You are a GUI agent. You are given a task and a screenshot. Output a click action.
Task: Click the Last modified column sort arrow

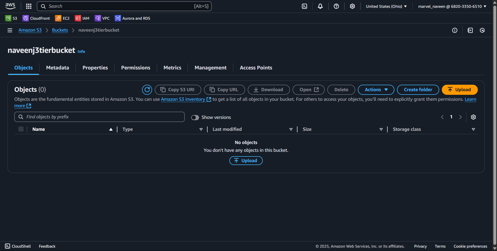[x=291, y=130]
